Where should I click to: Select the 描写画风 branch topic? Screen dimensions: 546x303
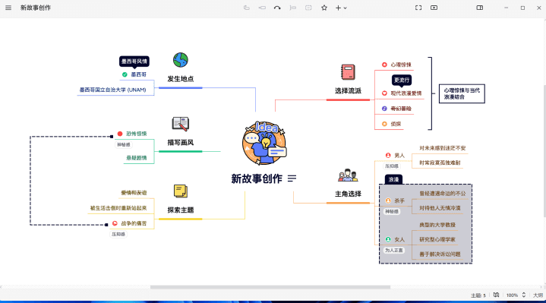181,143
